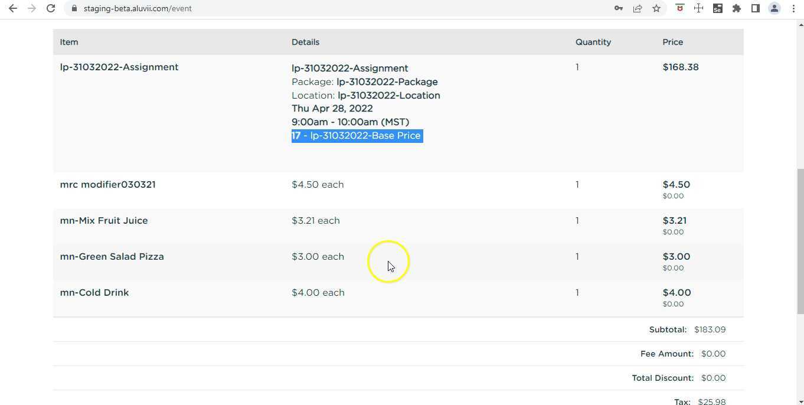Click the mrc modifier030321 line item
The image size is (804, 405).
tap(107, 184)
